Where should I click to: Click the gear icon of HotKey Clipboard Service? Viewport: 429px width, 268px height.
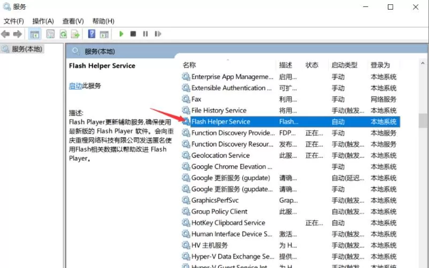[x=186, y=223]
